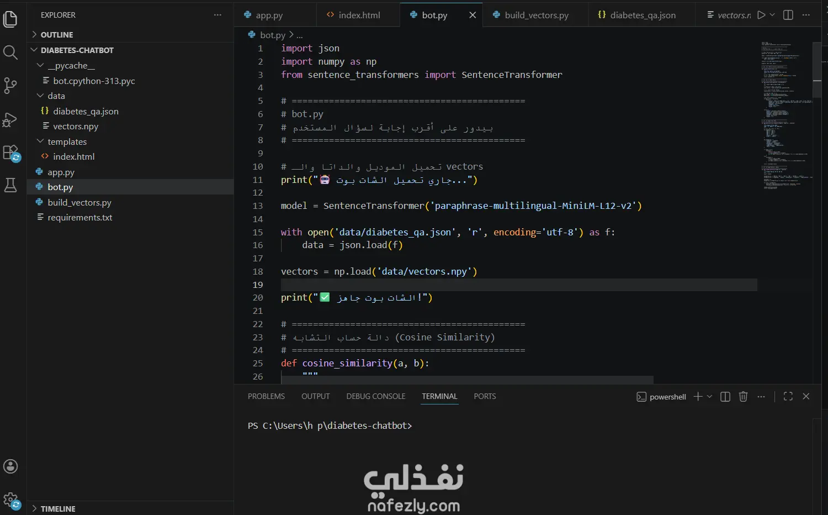828x515 pixels.
Task: Select the TERMINAL panel tab
Action: click(439, 396)
